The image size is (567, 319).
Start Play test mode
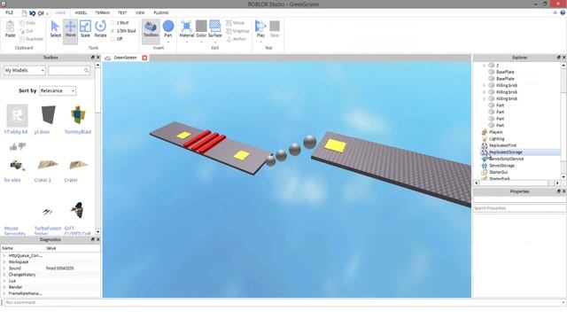[260, 29]
